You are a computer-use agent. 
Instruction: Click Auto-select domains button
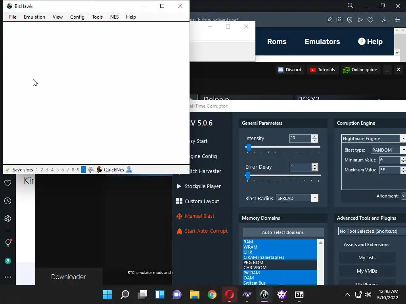tap(283, 232)
